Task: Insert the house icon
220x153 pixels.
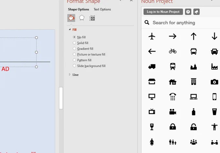Action: click(x=172, y=82)
